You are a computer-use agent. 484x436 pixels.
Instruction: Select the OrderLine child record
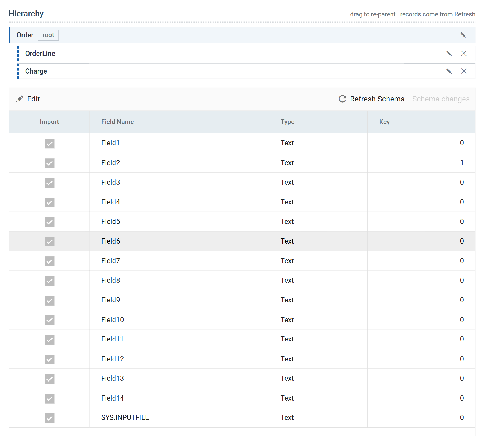click(x=247, y=53)
